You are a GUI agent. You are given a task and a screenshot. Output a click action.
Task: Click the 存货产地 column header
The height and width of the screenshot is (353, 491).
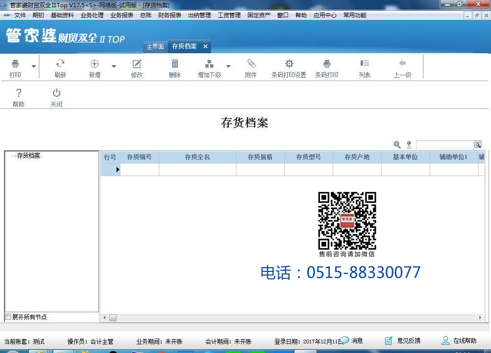pyautogui.click(x=357, y=157)
